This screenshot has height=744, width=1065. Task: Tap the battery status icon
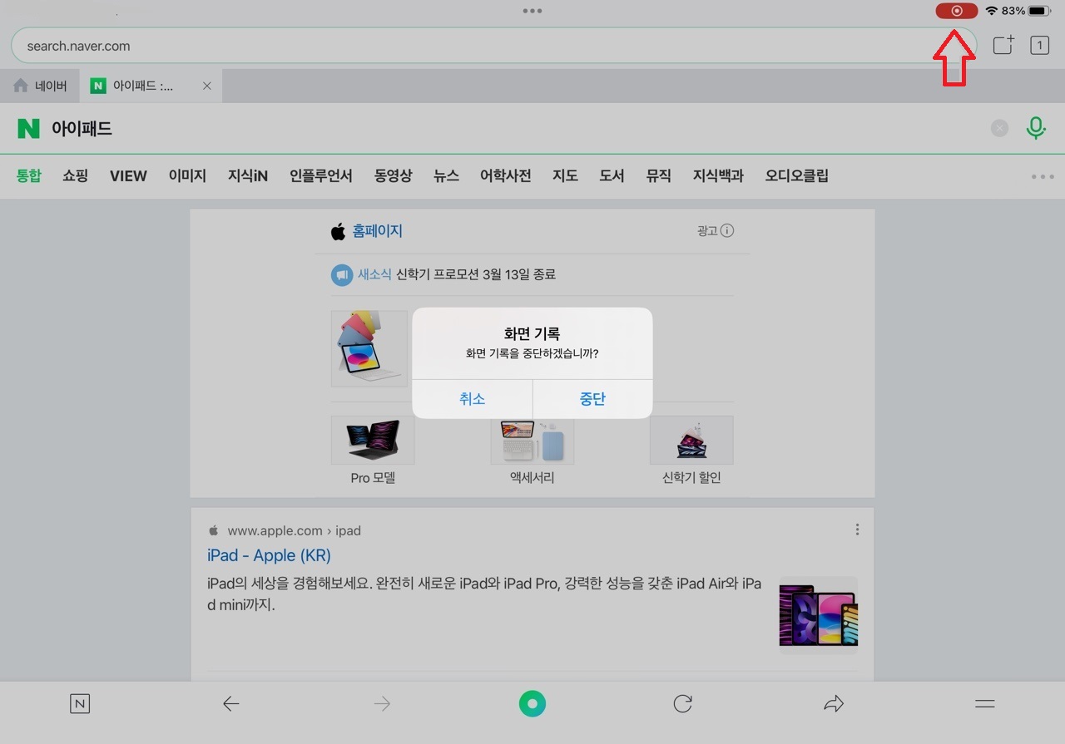coord(1040,11)
